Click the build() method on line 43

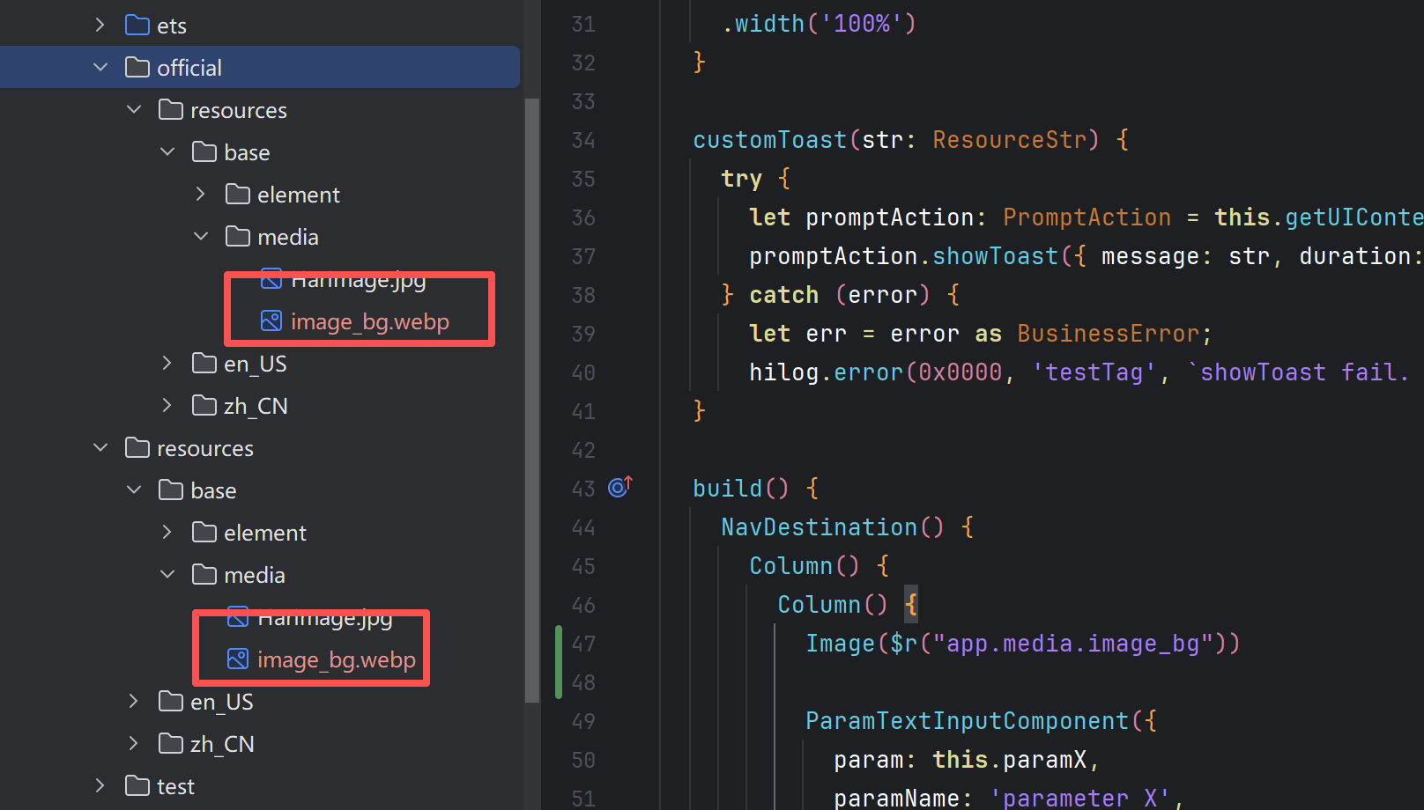741,489
